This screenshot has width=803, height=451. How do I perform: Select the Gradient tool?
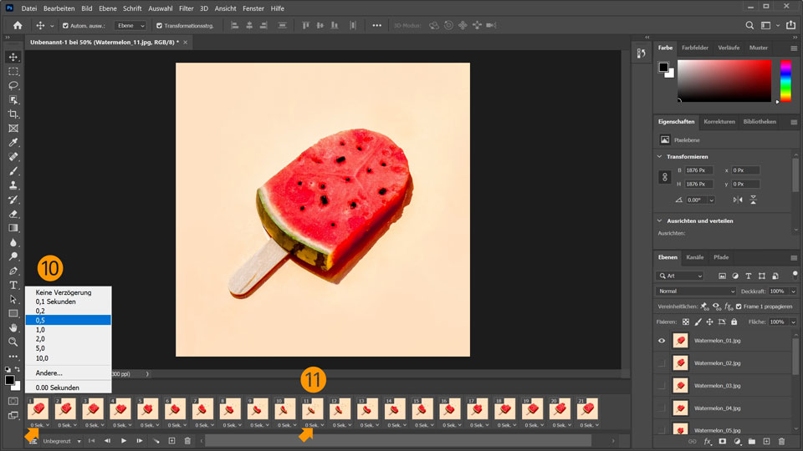click(13, 228)
